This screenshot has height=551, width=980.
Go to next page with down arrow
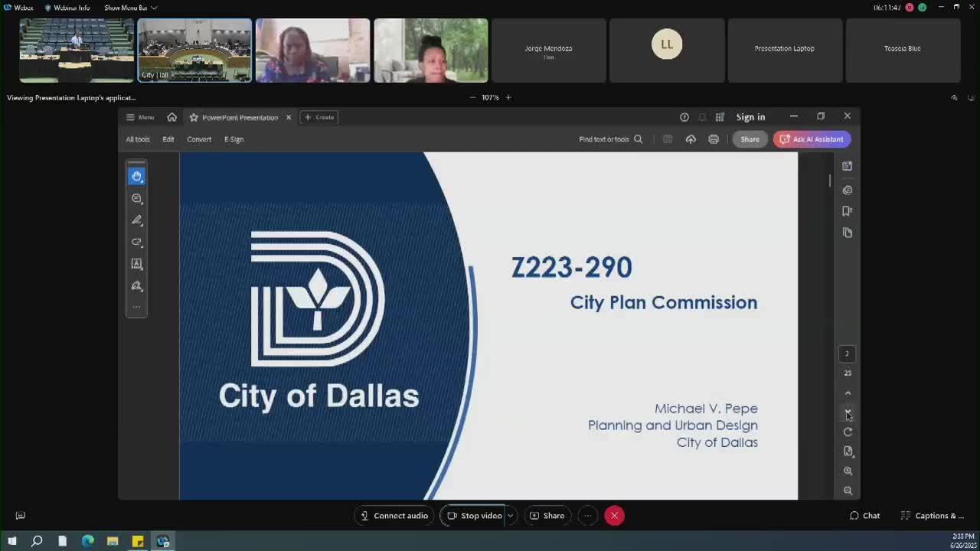pos(848,412)
